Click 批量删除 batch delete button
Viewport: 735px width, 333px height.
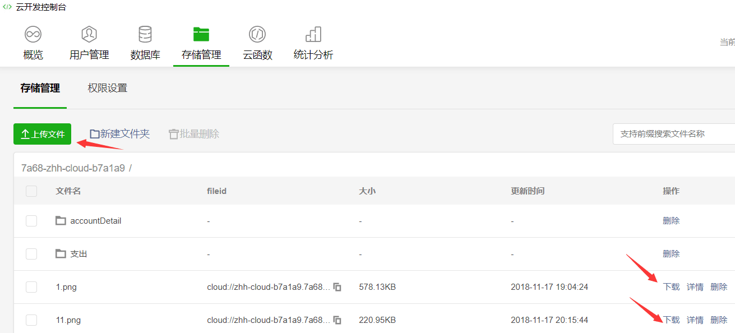(x=194, y=134)
